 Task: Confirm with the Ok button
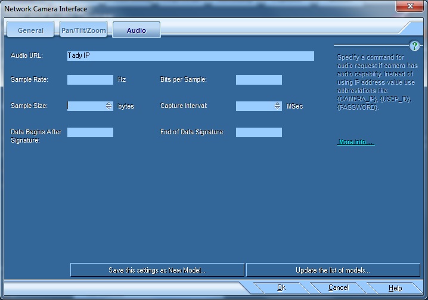point(281,287)
